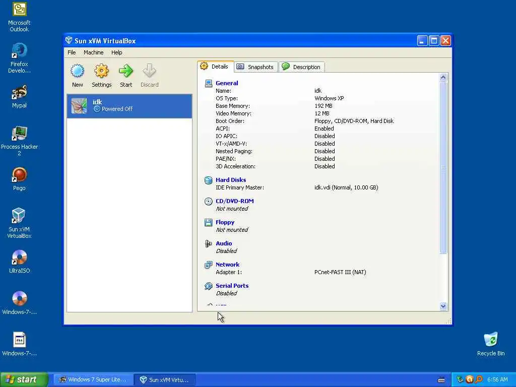Image resolution: width=516 pixels, height=387 pixels.
Task: Open the Machine menu
Action: pyautogui.click(x=93, y=52)
